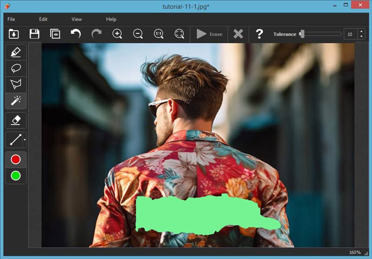Set zoom to actual size 1:1

coord(159,34)
